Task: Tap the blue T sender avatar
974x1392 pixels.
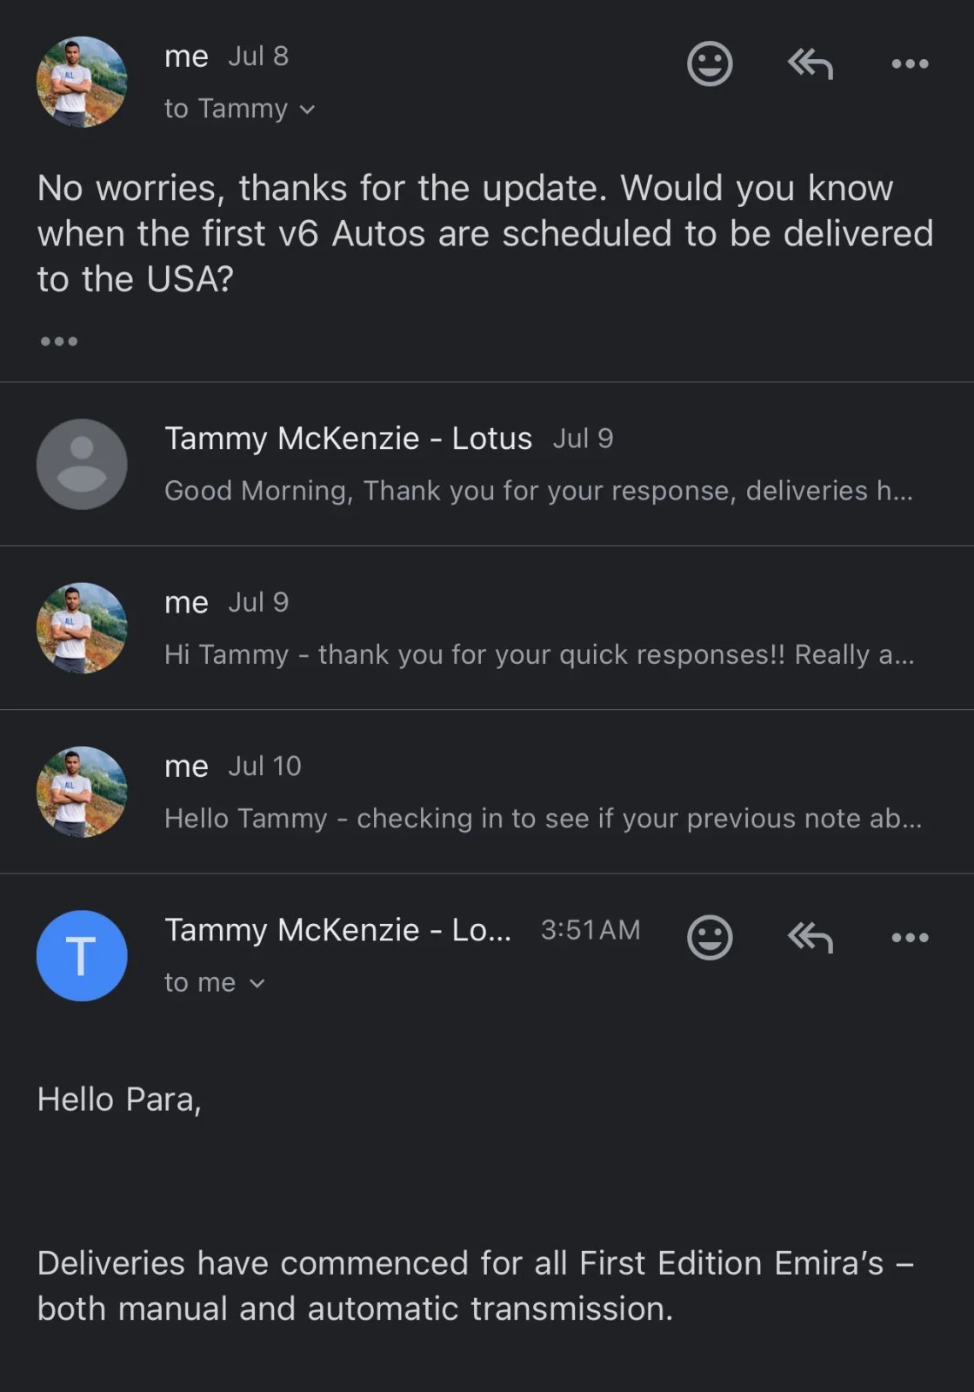Action: click(x=82, y=955)
